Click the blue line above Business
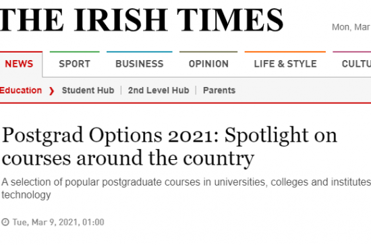This screenshot has height=245, width=371. coord(140,51)
